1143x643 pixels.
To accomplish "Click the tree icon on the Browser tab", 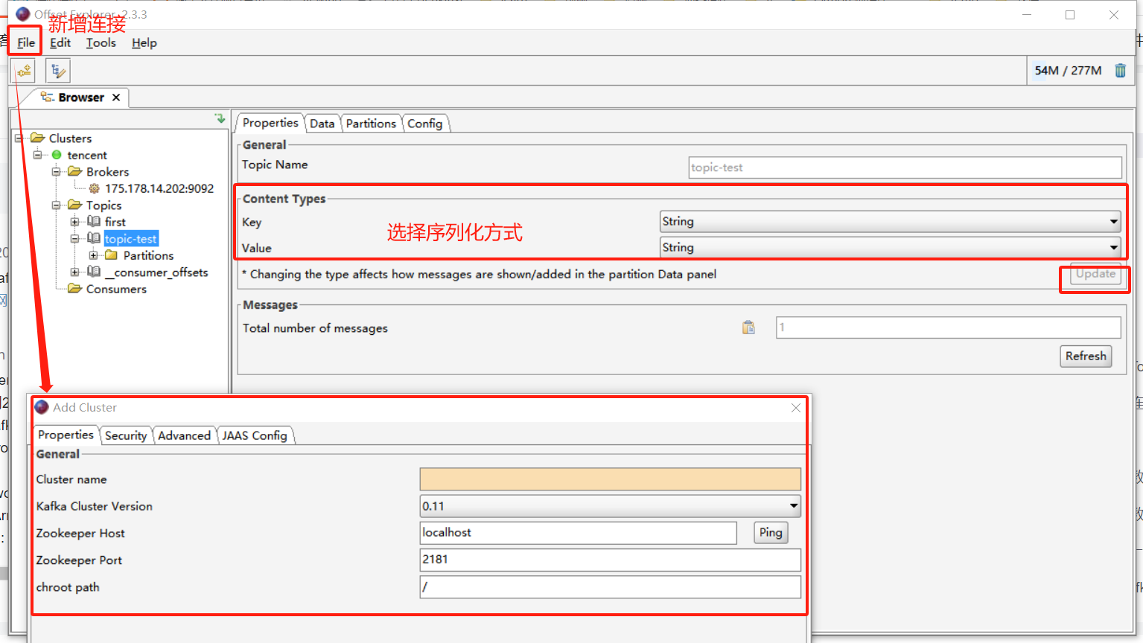I will click(x=47, y=97).
